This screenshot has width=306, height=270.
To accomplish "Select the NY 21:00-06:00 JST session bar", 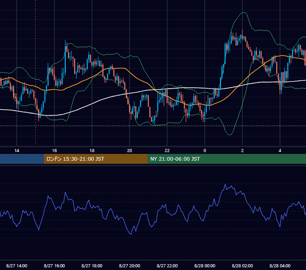I will pos(226,159).
